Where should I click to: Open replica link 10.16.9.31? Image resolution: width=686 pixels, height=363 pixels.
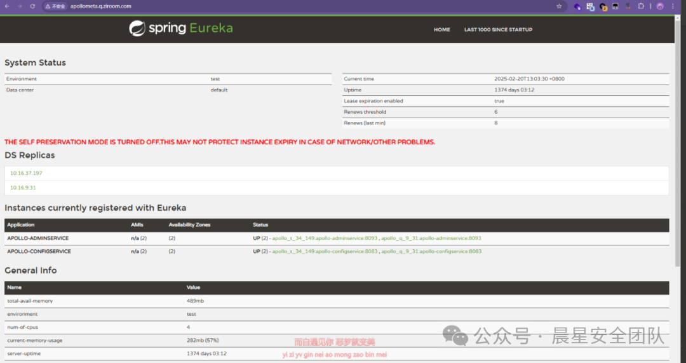[23, 188]
